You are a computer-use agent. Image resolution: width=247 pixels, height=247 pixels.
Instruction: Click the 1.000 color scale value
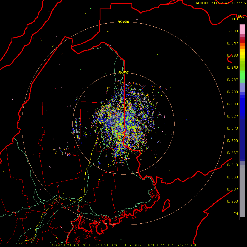click(x=232, y=31)
